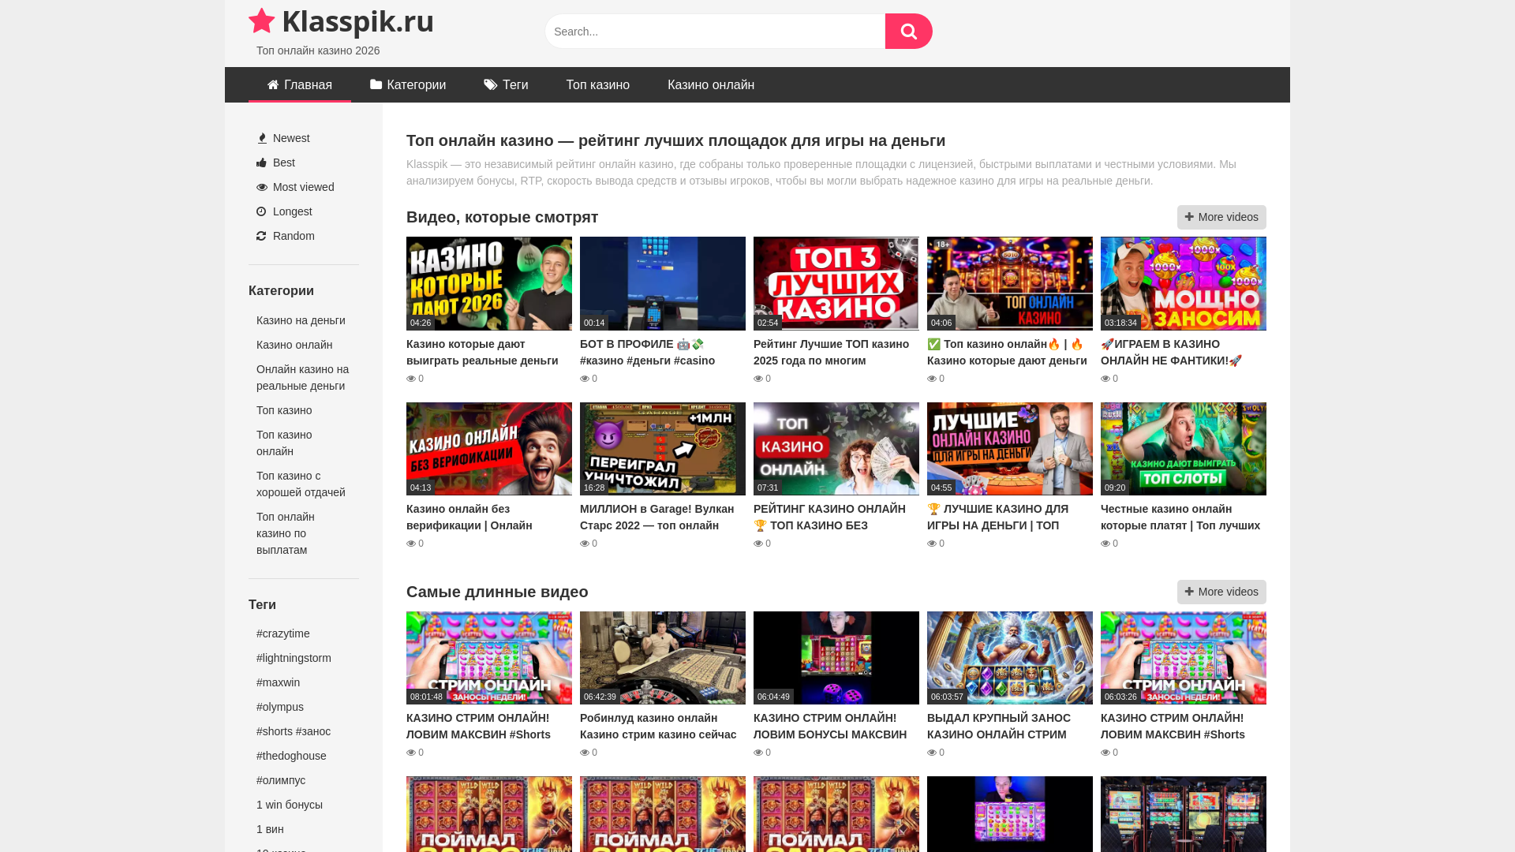The image size is (1515, 852).
Task: Open title ИГРАЕМ В КАЗИНО ОНЛАЙН НЕ ФАНТИКИ
Action: 1172,353
